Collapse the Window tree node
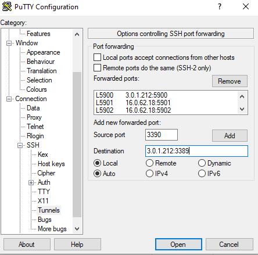258x255 pixels. click(x=9, y=43)
